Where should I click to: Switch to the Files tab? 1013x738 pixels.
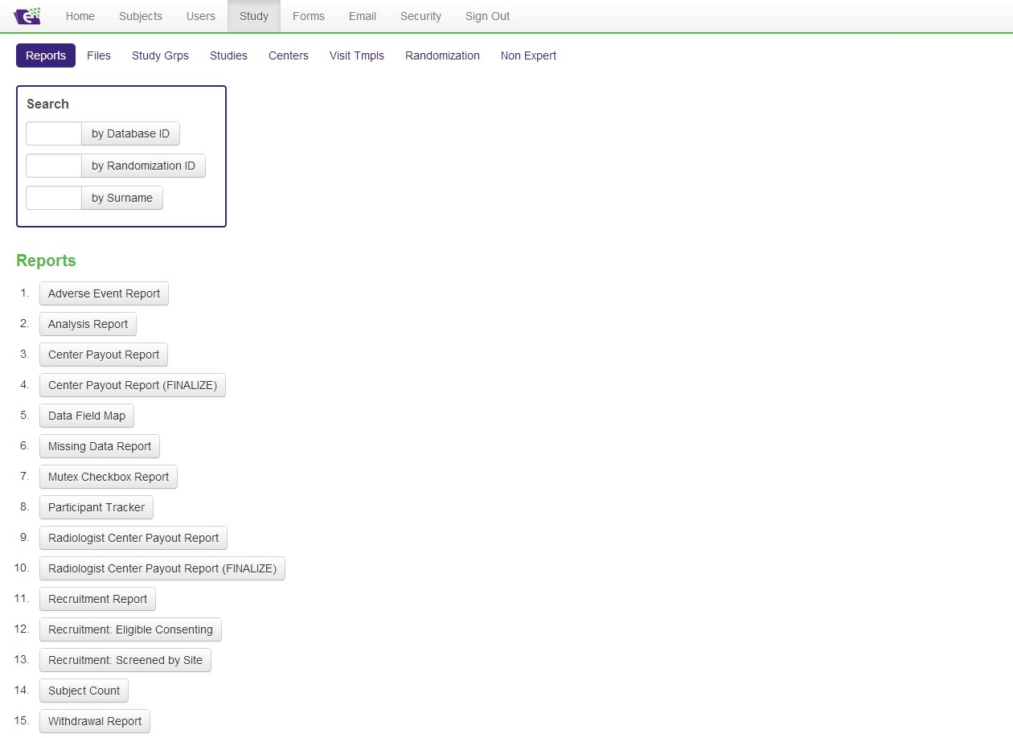(99, 55)
